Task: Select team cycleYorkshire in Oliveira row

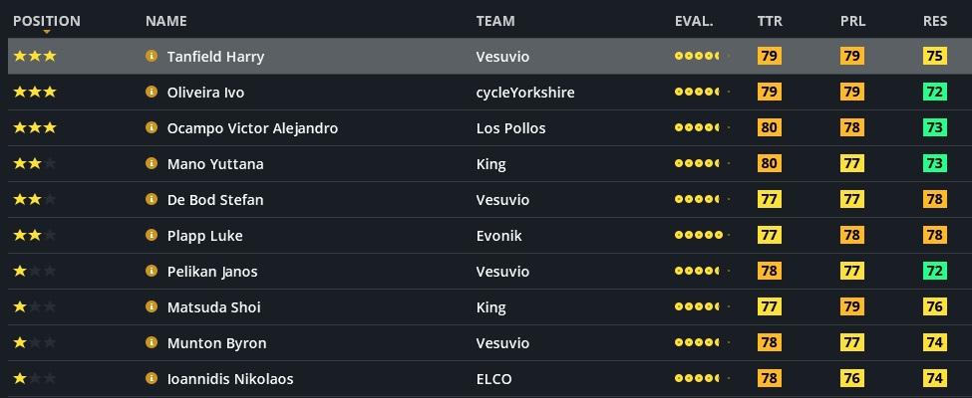Action: (525, 93)
